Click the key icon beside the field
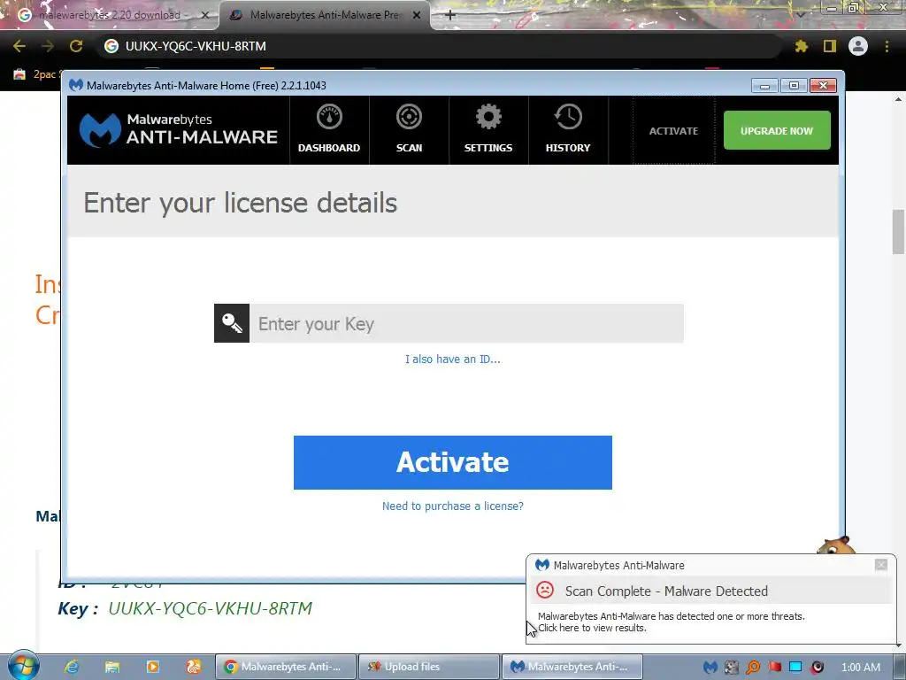Screen dimensions: 906x680 [232, 323]
